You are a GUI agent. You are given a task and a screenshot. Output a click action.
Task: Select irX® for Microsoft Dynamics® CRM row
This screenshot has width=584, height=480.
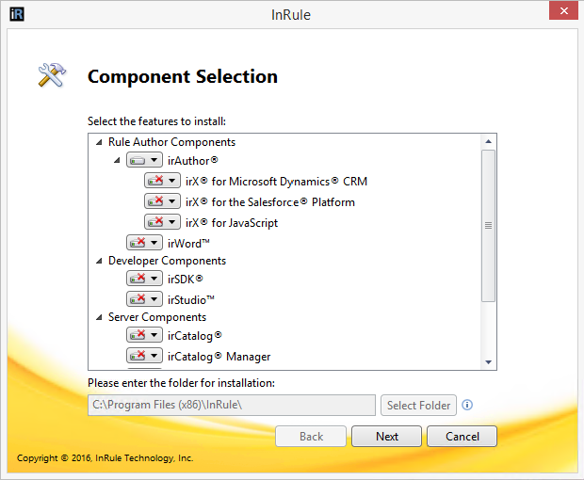point(276,182)
